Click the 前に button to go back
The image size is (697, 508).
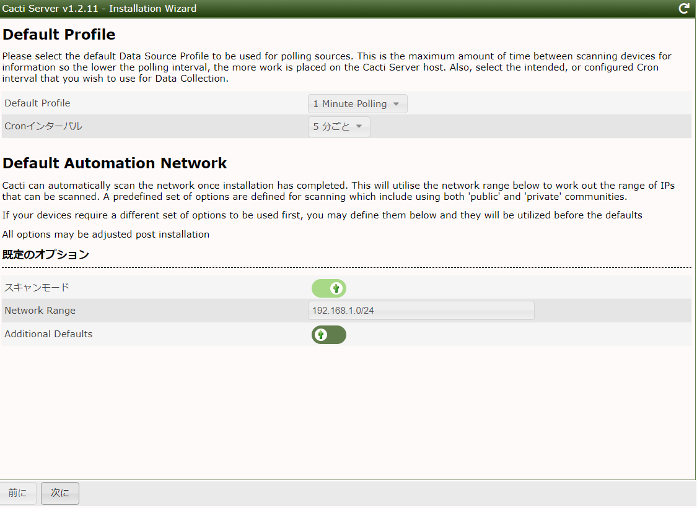click(18, 493)
